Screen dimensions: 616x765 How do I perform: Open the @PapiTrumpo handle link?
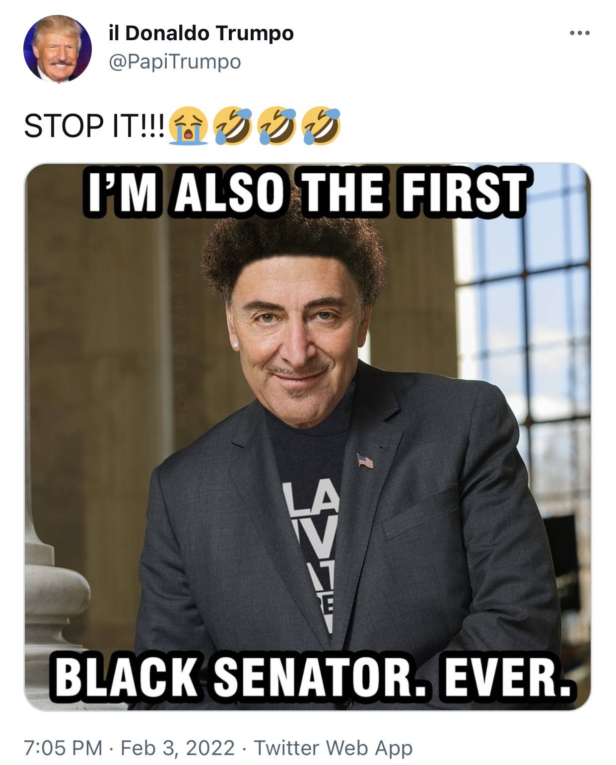coord(175,62)
